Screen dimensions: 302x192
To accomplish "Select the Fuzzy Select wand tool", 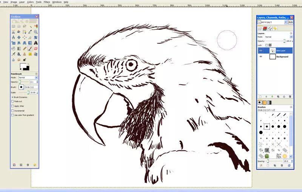I will [x=30, y=26].
